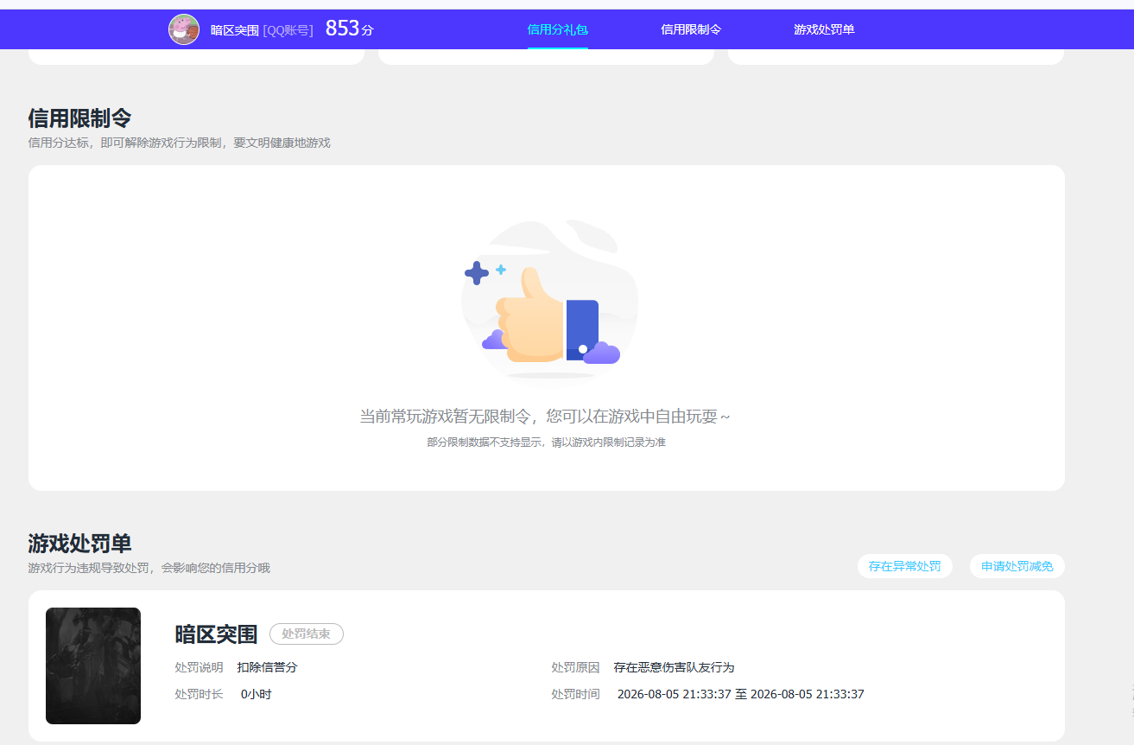
Task: Click the 申请处罚减免 button
Action: pyautogui.click(x=1017, y=566)
